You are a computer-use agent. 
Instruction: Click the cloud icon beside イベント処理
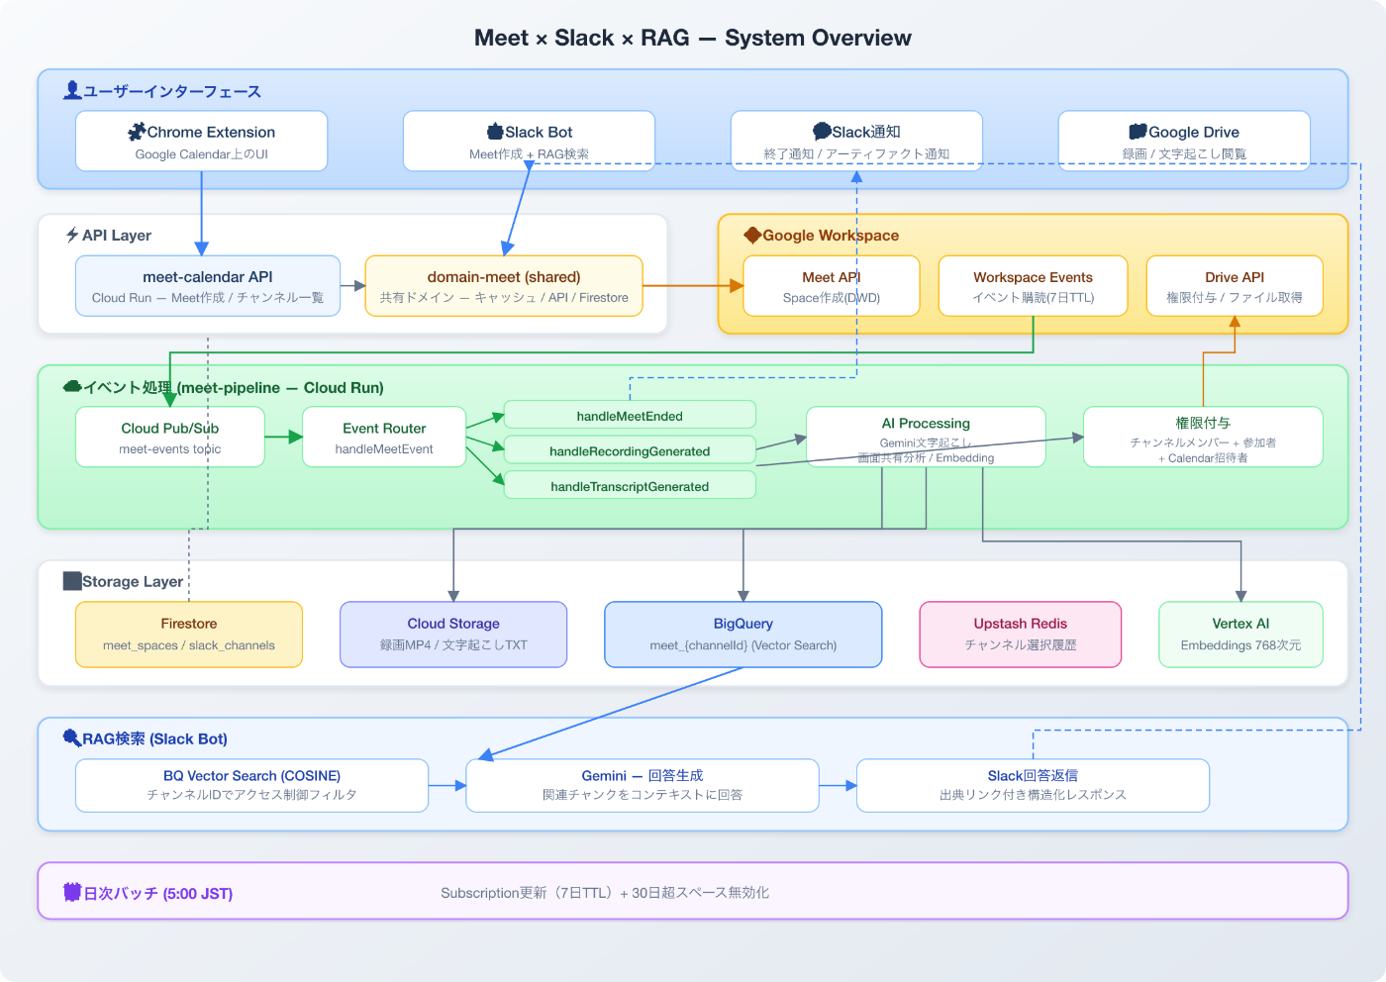click(72, 387)
